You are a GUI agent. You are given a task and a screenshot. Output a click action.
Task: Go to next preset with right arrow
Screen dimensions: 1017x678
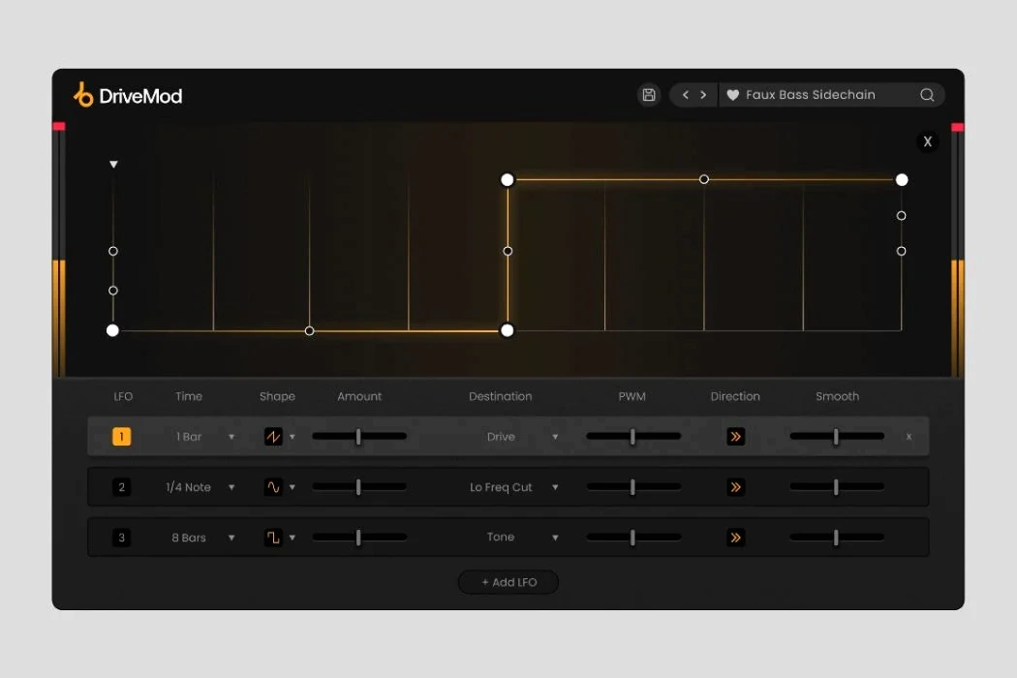point(703,95)
